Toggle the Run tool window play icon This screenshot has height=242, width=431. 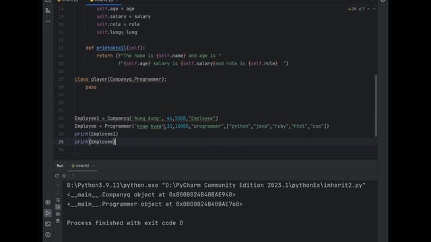[48, 213]
